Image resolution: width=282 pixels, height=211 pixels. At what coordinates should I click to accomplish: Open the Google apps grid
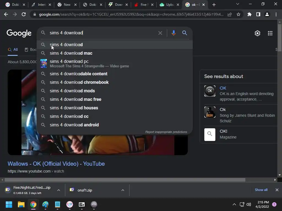click(270, 33)
